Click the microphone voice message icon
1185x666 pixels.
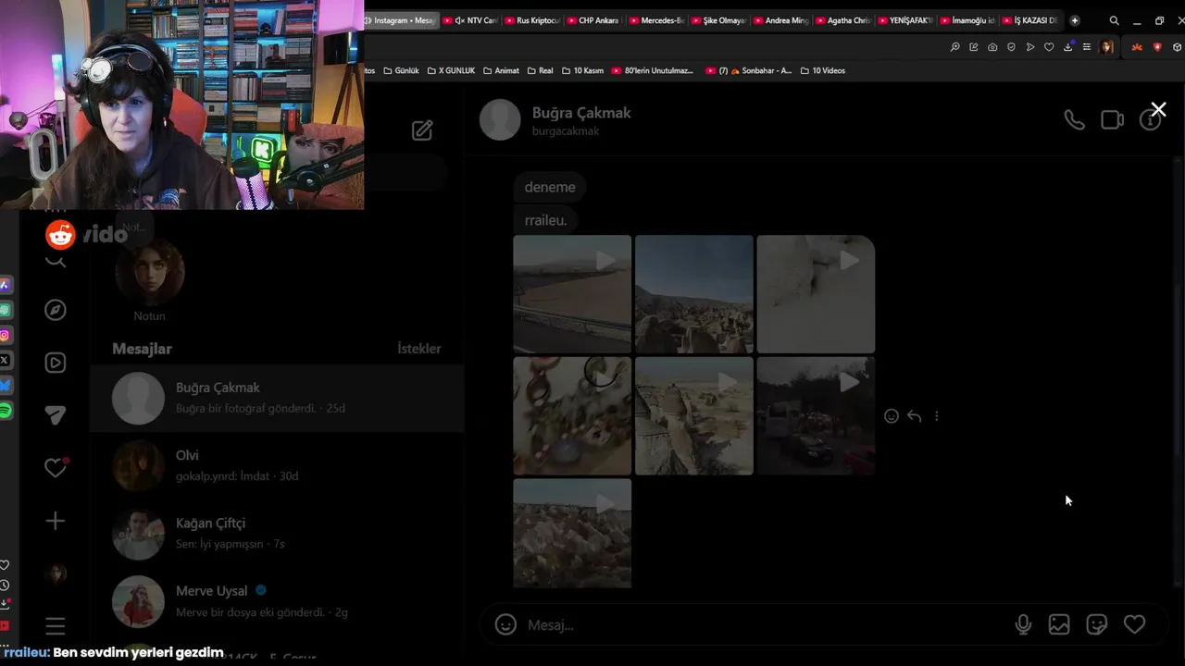click(x=1023, y=624)
